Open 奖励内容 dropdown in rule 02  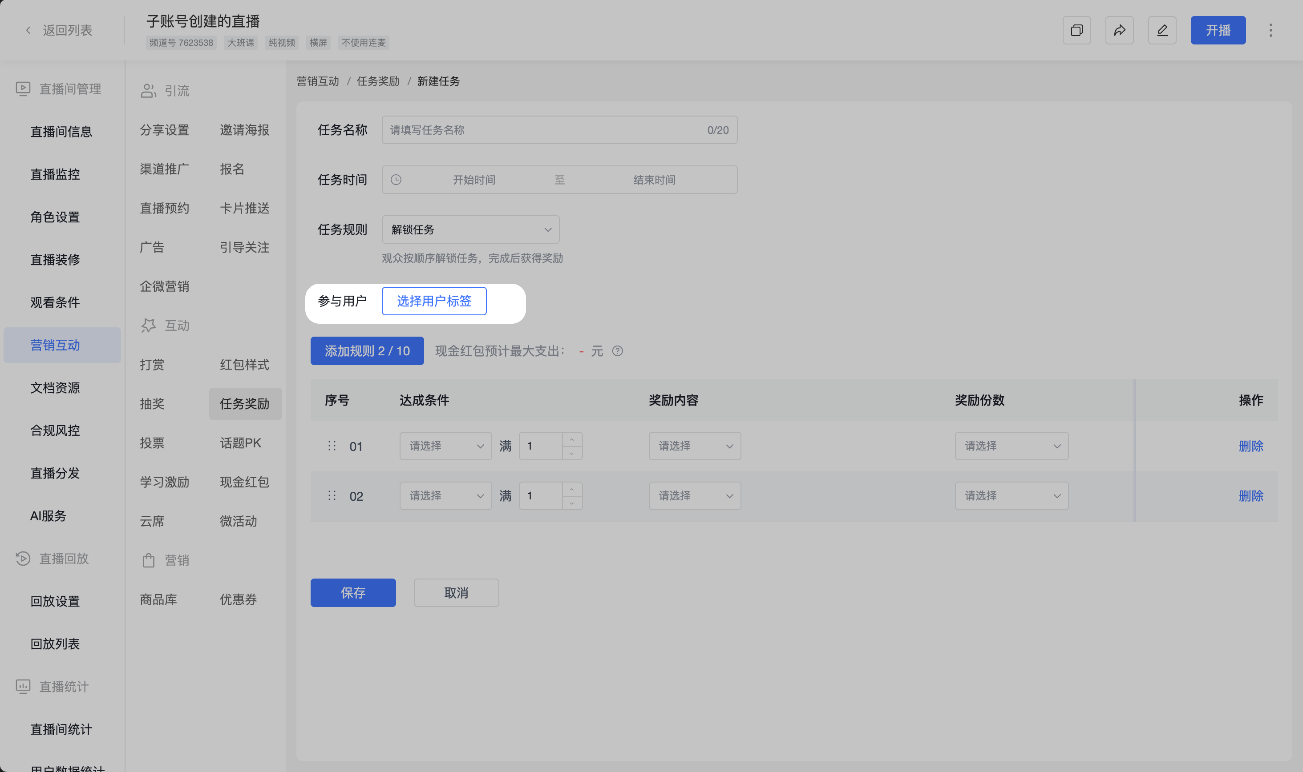point(695,496)
